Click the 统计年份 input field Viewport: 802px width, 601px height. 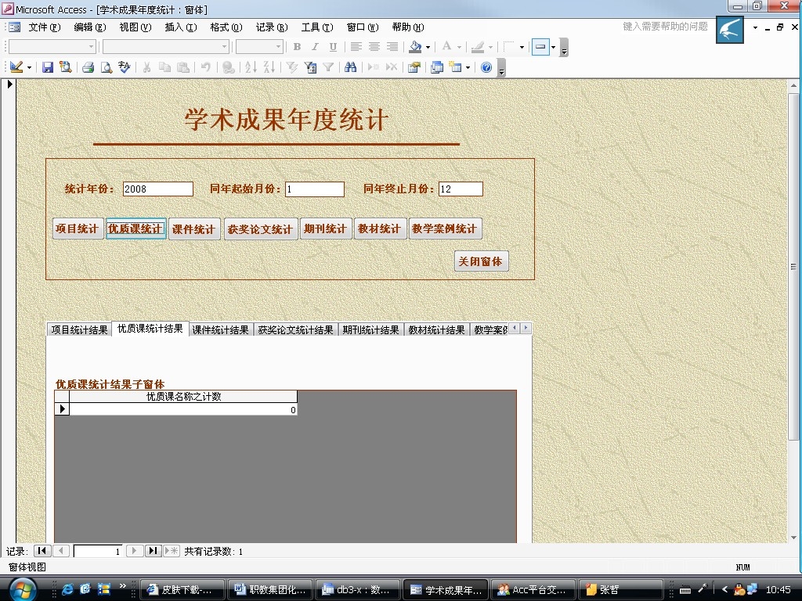[x=158, y=189]
